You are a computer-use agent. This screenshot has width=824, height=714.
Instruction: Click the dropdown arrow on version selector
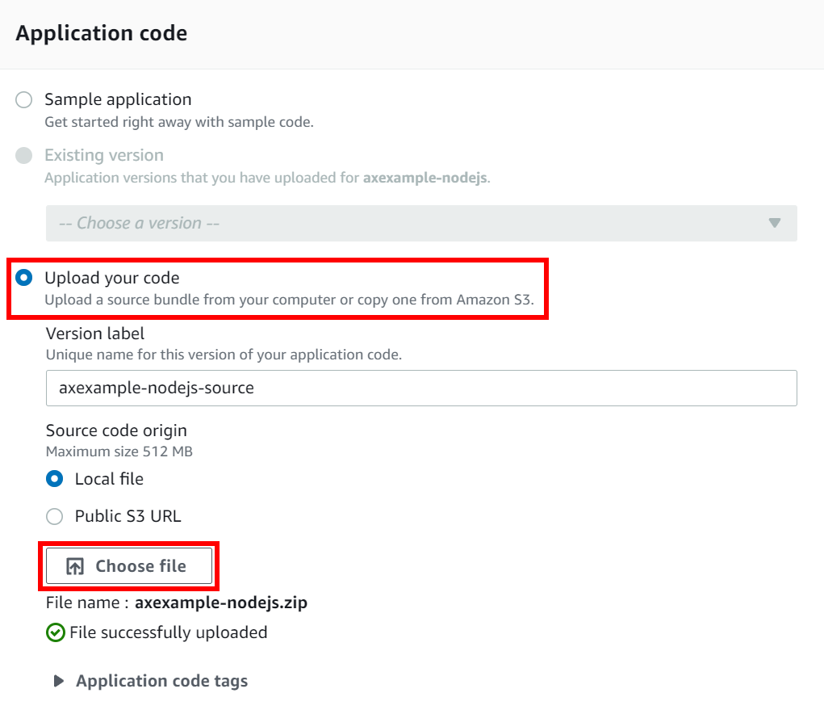(x=776, y=223)
